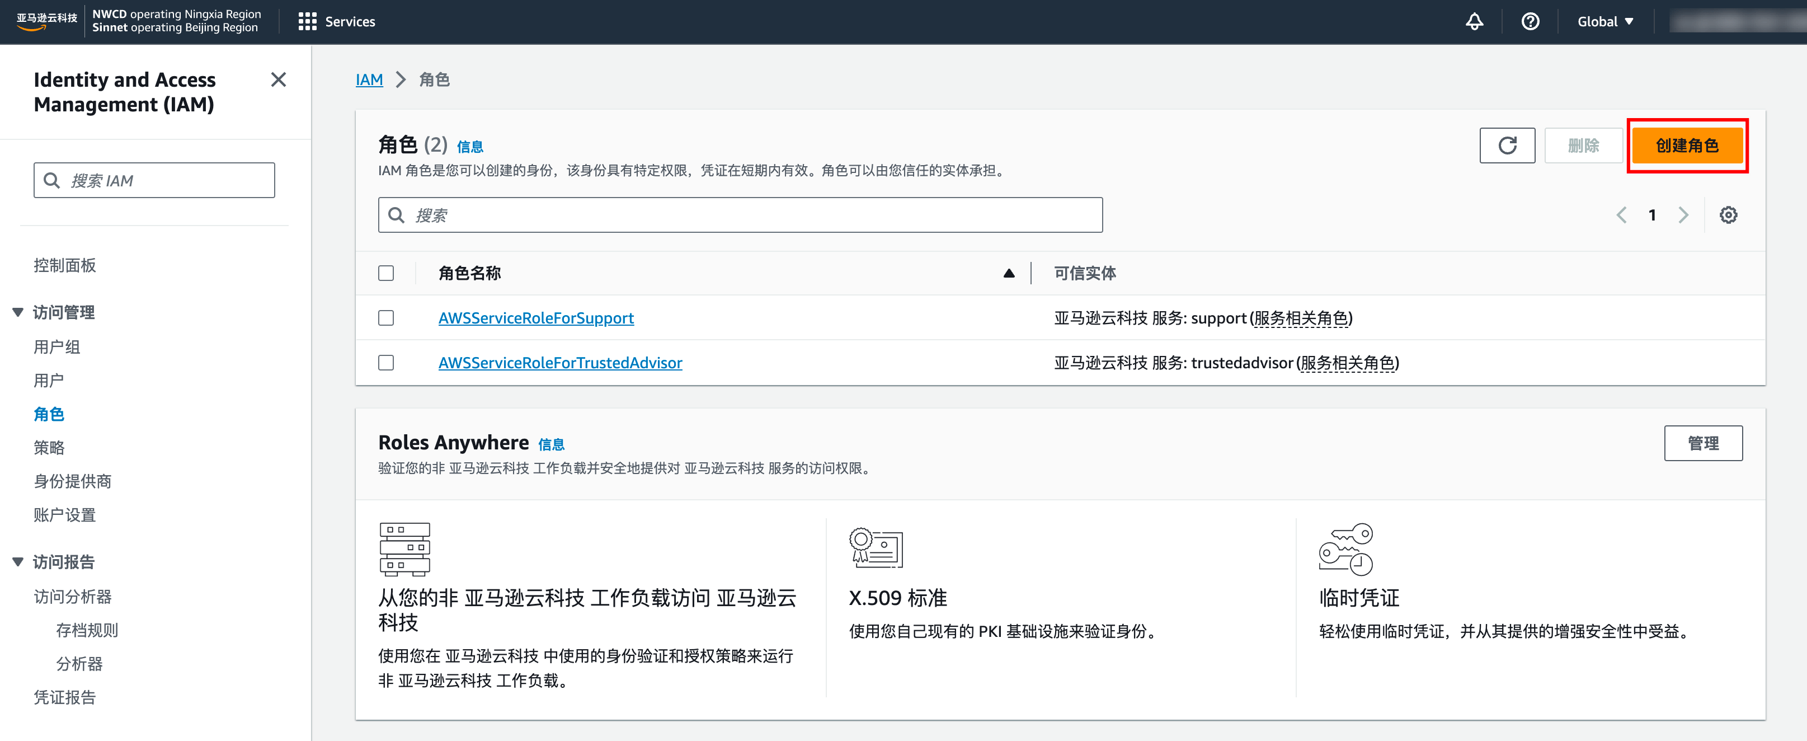Collapse the 访问报告 sidebar section
This screenshot has height=741, width=1807.
(18, 561)
